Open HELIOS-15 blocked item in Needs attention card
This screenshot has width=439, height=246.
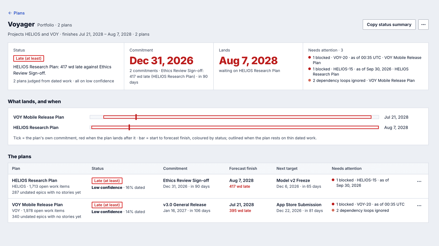pos(359,72)
